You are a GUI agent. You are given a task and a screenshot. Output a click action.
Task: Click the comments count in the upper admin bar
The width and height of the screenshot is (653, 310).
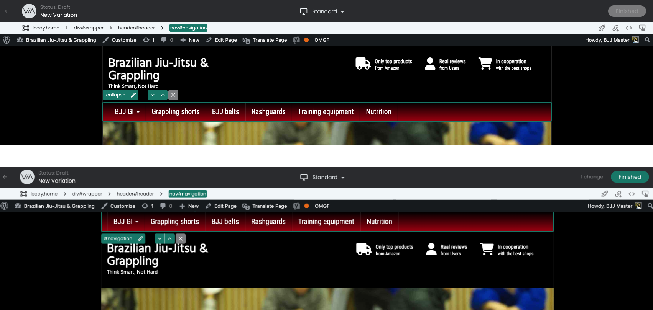point(167,40)
